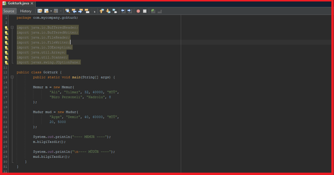Viewport: 334px width, 175px height.
Task: Click Next Bookmark icon
Action: coord(108,11)
